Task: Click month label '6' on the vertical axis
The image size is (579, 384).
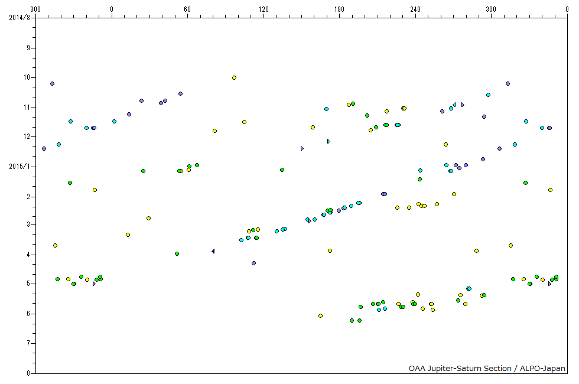Action: coord(28,314)
